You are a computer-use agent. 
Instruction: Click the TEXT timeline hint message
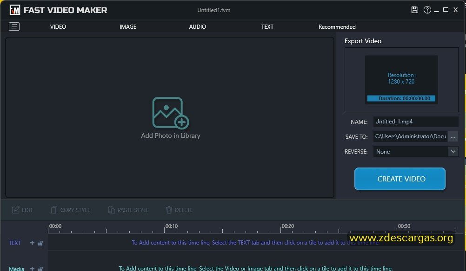[x=256, y=243]
